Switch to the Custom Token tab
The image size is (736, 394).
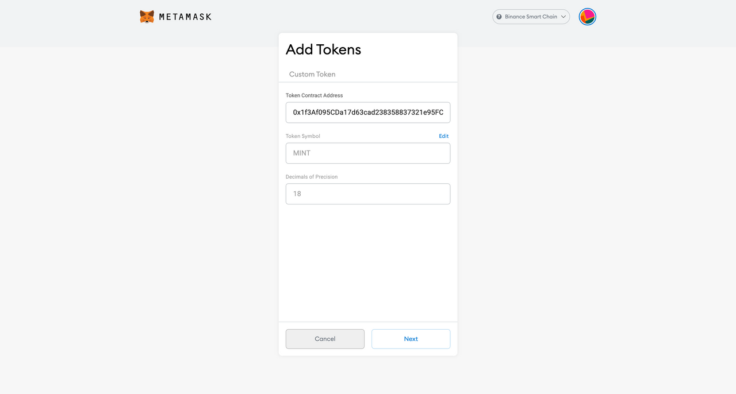click(x=312, y=74)
